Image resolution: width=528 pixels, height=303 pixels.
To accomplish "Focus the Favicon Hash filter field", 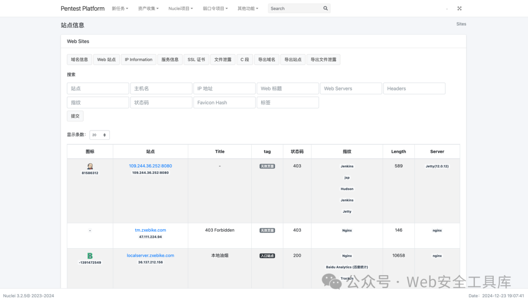I will (x=224, y=103).
